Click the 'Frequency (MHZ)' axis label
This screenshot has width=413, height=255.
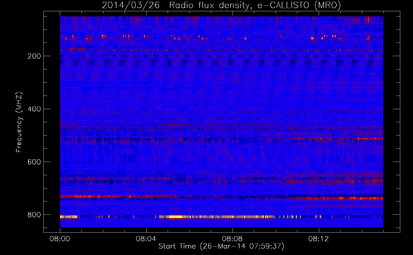[19, 122]
